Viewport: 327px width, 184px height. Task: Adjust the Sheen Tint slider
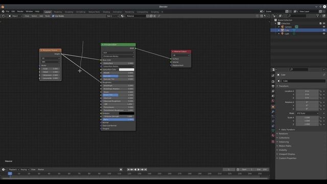click(118, 95)
